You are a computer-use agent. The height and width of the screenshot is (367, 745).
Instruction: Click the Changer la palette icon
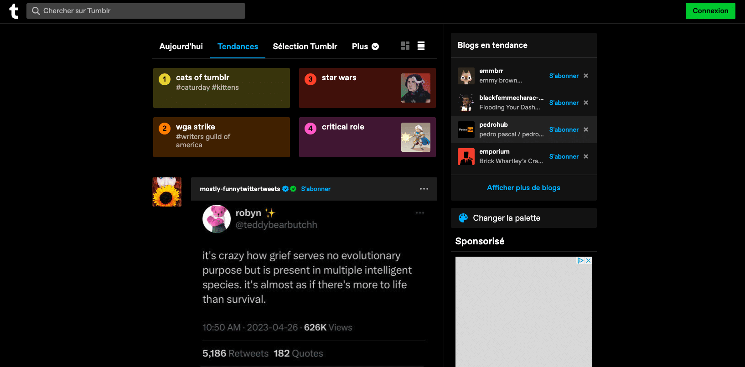(463, 218)
